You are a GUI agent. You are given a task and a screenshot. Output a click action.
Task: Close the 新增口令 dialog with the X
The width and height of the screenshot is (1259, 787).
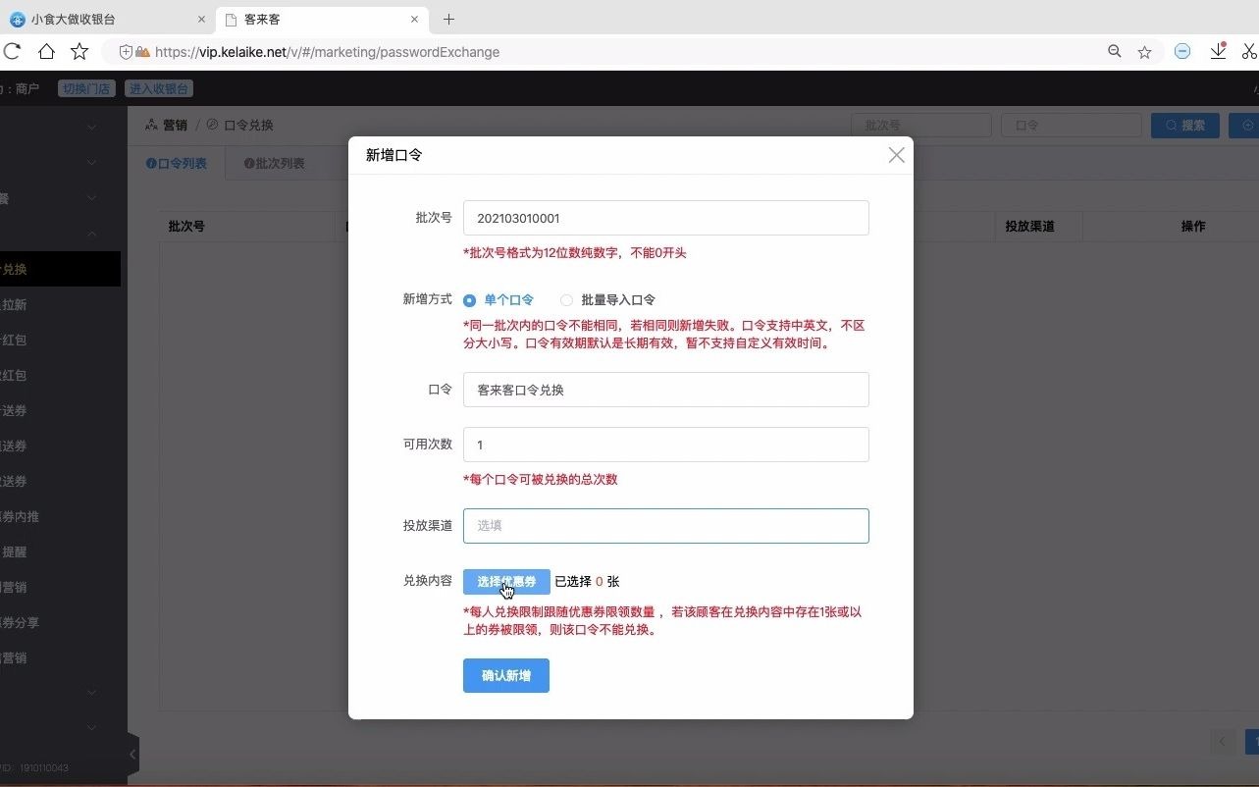[x=896, y=155]
